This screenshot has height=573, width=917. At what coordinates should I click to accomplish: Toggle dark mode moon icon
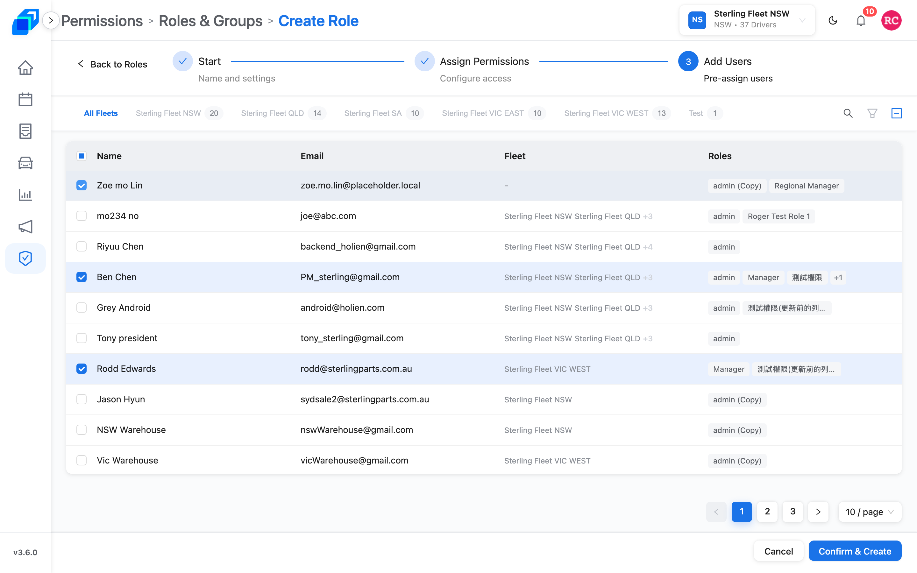pyautogui.click(x=833, y=20)
